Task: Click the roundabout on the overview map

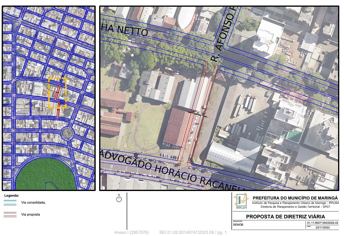Action: click(x=67, y=133)
